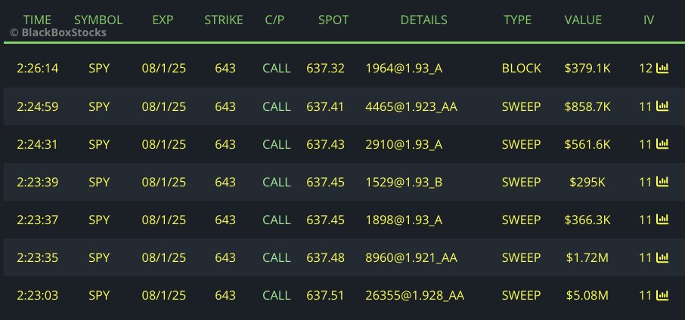Click SPY symbol in the 2:24:59 row

[x=99, y=106]
